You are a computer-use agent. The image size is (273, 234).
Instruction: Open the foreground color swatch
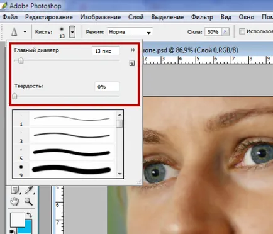click(x=18, y=220)
